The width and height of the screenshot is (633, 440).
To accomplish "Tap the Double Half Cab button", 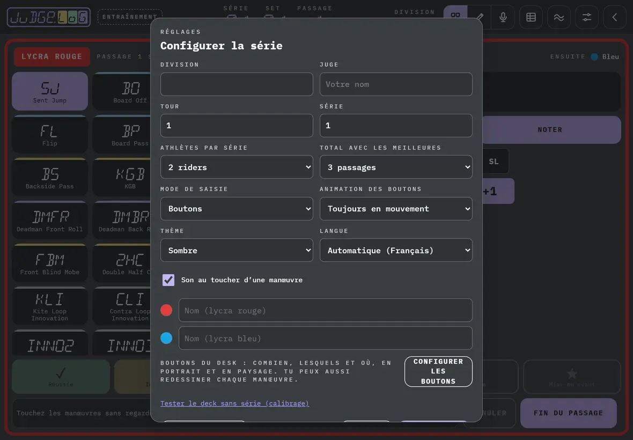I will [122, 263].
